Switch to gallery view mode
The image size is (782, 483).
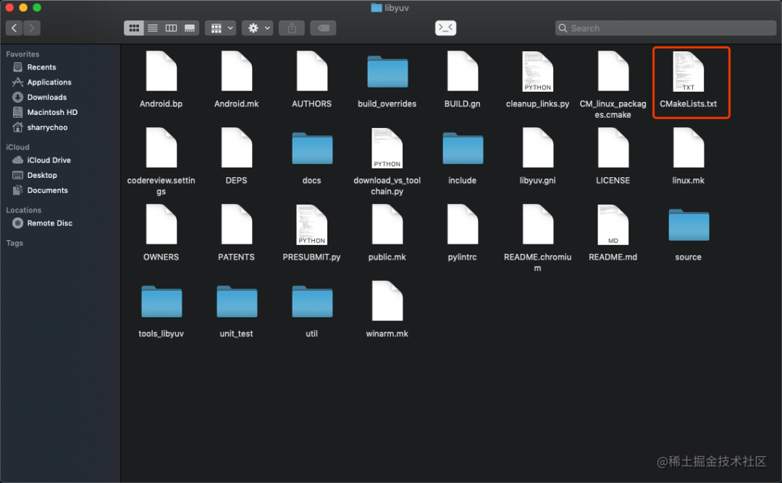[190, 28]
